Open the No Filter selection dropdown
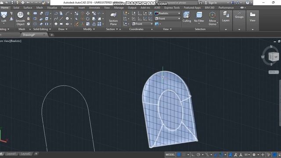The image size is (281, 158). 199,18
